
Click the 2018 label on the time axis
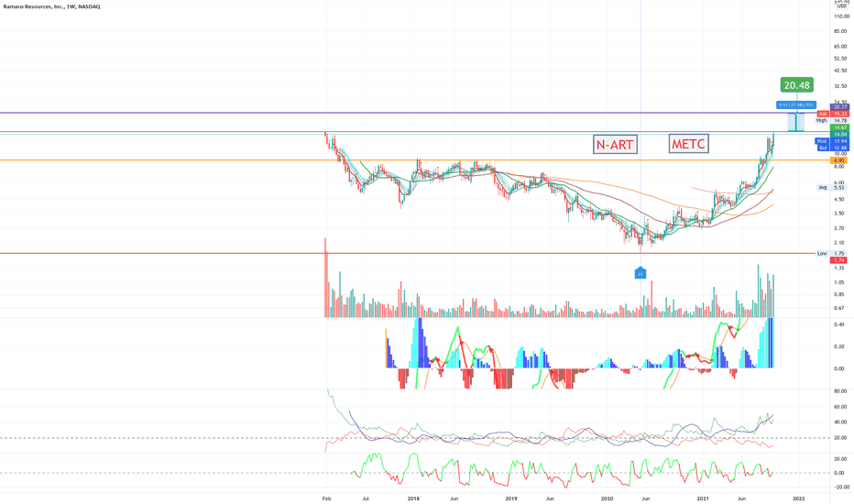(413, 499)
